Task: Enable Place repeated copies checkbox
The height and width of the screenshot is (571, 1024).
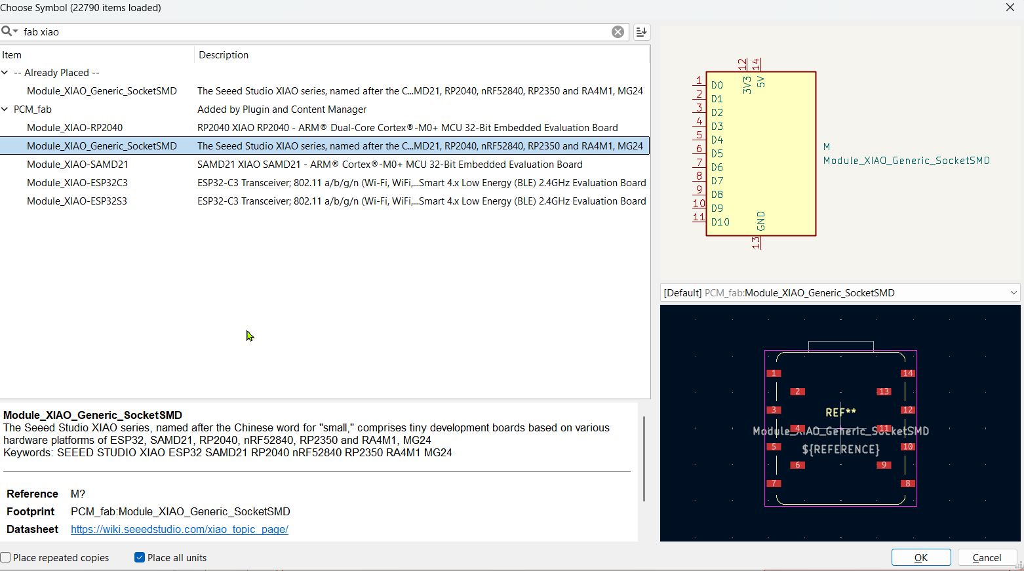Action: [x=6, y=558]
